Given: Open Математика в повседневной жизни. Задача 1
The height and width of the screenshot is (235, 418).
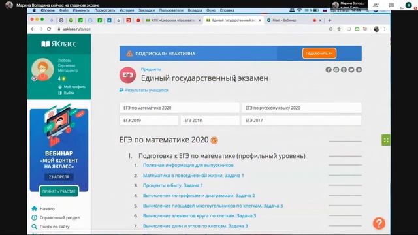Looking at the screenshot, I should click(x=193, y=176).
